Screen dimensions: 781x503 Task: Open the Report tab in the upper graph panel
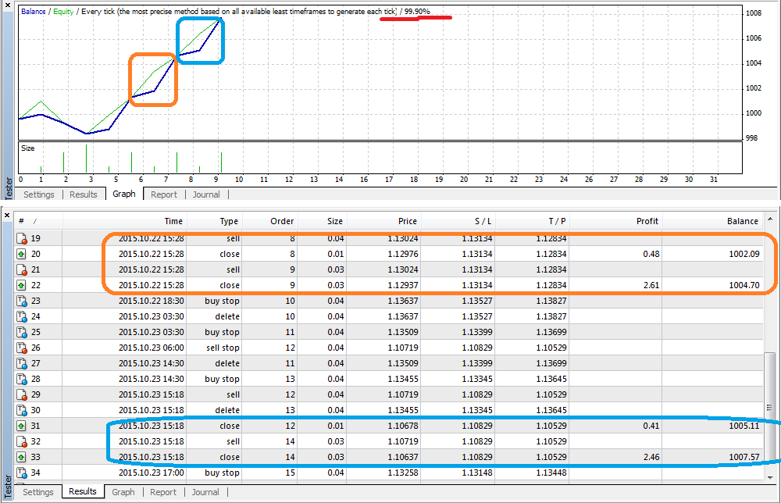coord(163,194)
